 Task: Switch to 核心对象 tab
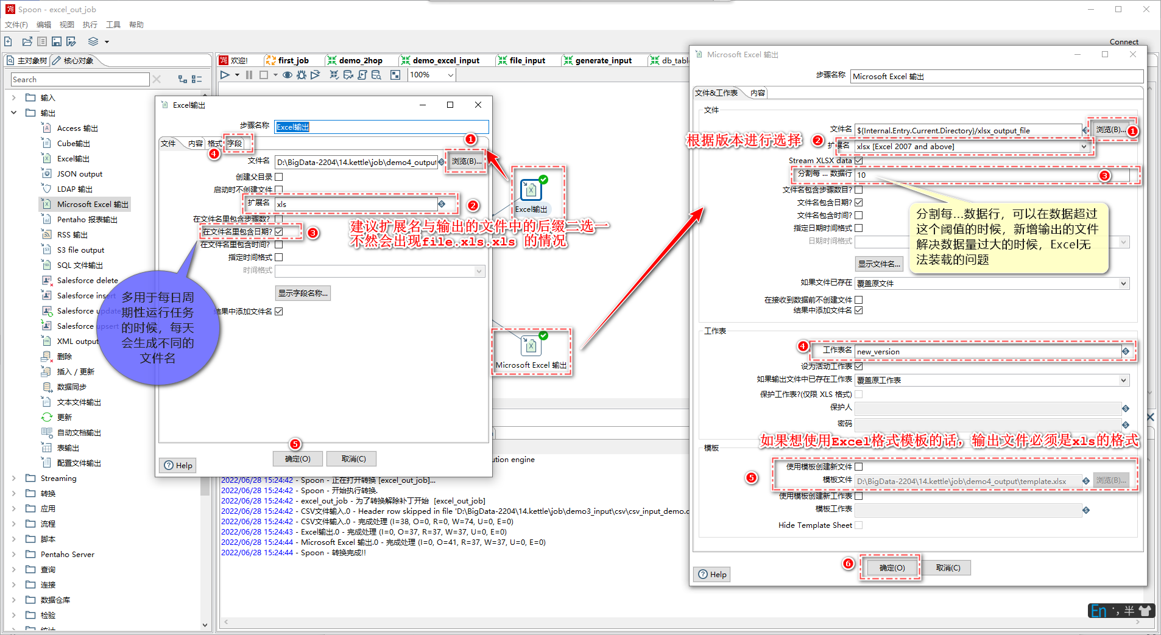tap(74, 60)
